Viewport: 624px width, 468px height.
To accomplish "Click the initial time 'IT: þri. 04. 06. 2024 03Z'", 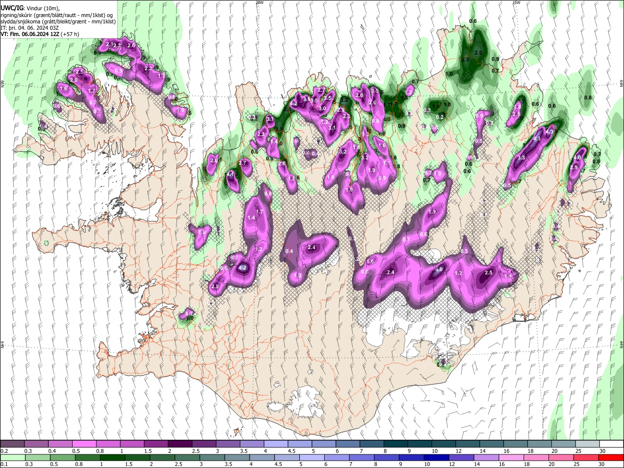I will [30, 28].
